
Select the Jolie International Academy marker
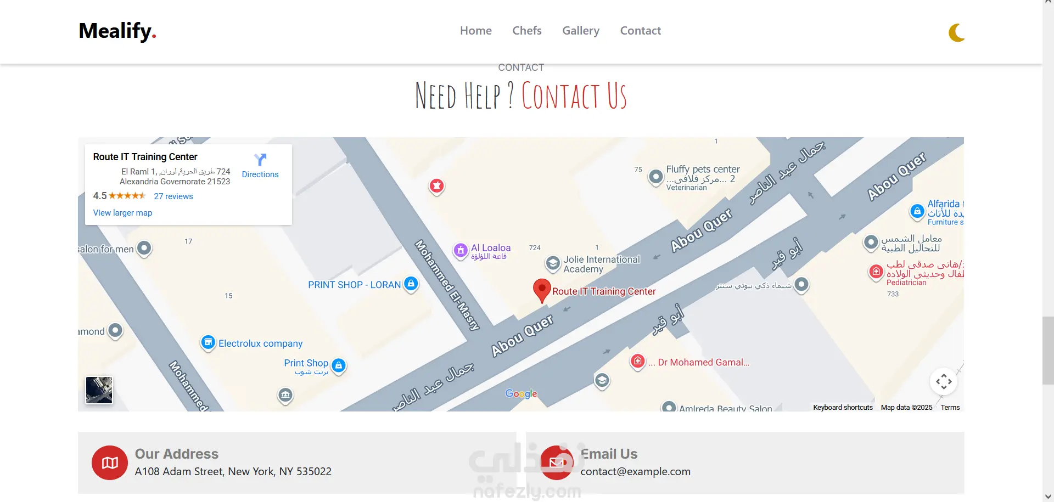coord(553,263)
